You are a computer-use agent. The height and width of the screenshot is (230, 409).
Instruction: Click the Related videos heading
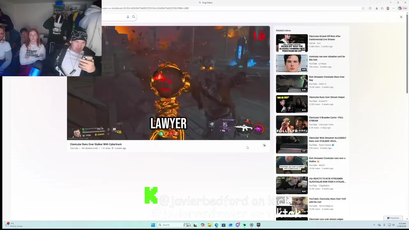pos(283,31)
